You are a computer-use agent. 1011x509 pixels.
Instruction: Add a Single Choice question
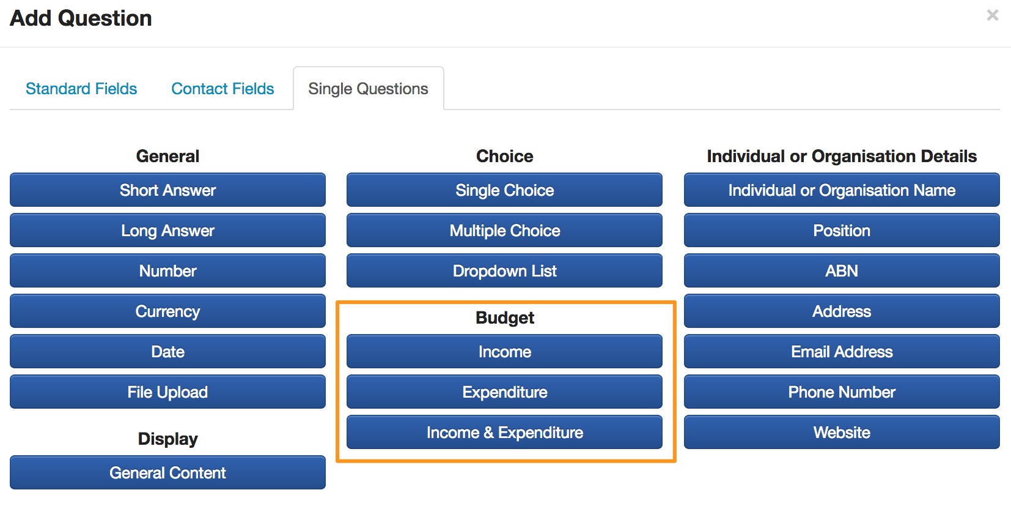coord(504,190)
